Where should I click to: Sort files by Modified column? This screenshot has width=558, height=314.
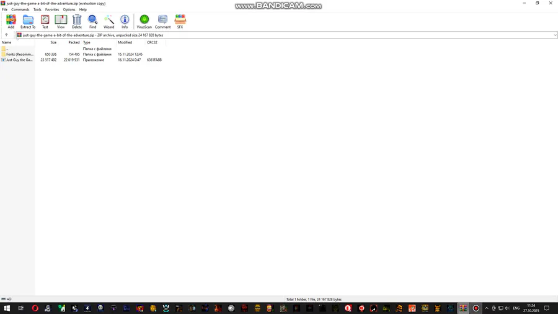(x=131, y=42)
